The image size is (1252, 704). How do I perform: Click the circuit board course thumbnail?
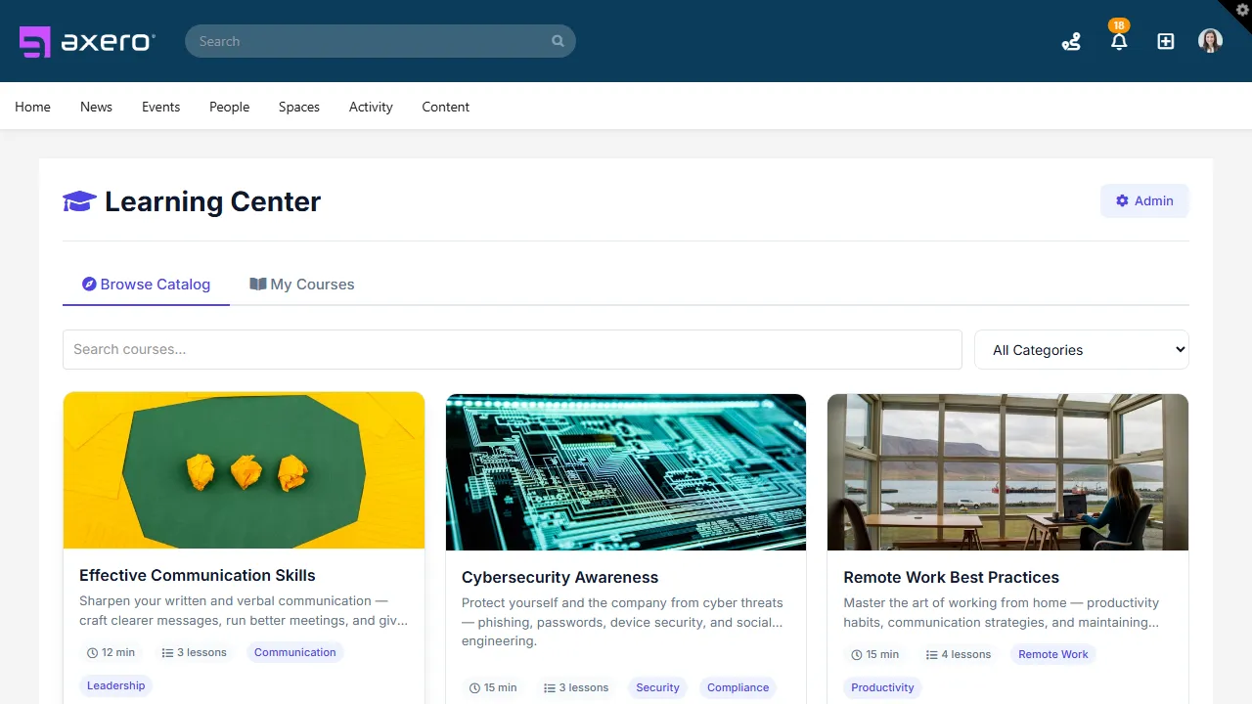coord(626,472)
